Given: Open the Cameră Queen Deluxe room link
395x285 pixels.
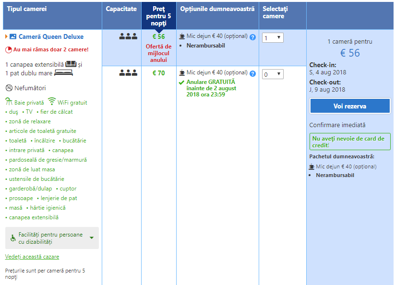Looking at the screenshot, I should tap(51, 37).
